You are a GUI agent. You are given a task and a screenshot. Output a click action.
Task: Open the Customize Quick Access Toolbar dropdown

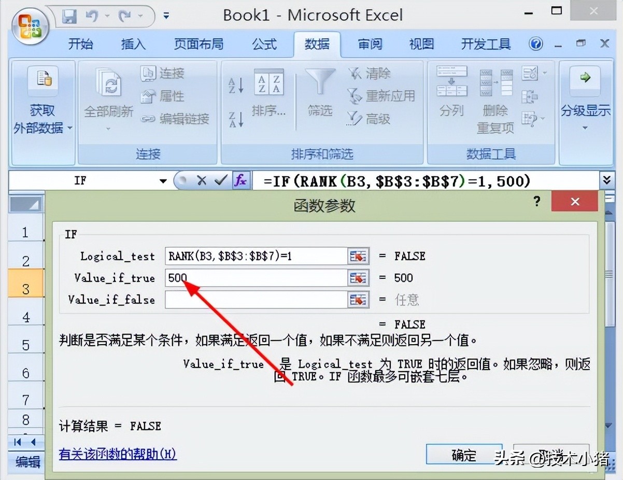pos(166,16)
